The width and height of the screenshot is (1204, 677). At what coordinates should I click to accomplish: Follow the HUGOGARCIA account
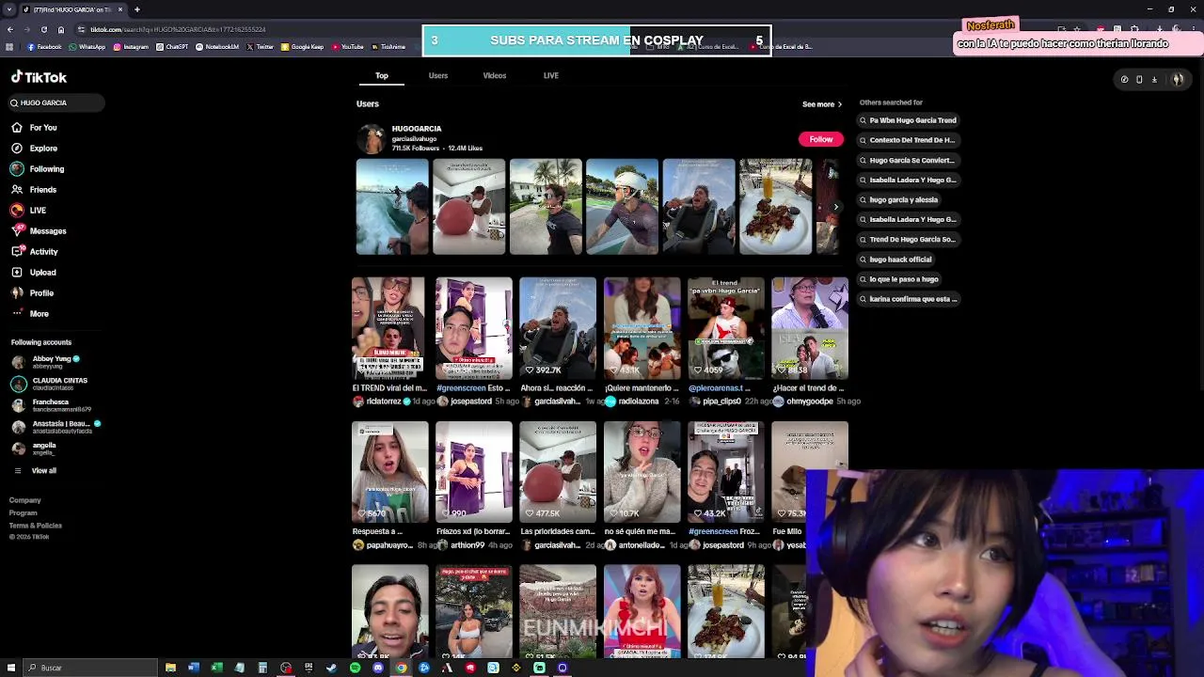click(821, 139)
